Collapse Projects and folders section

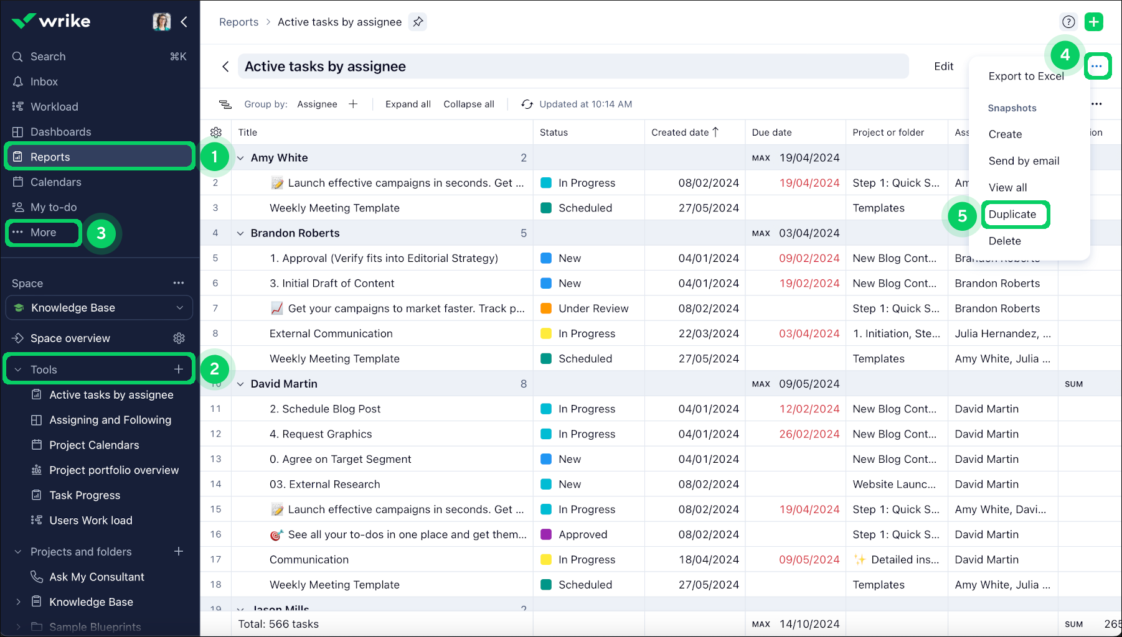pos(18,552)
